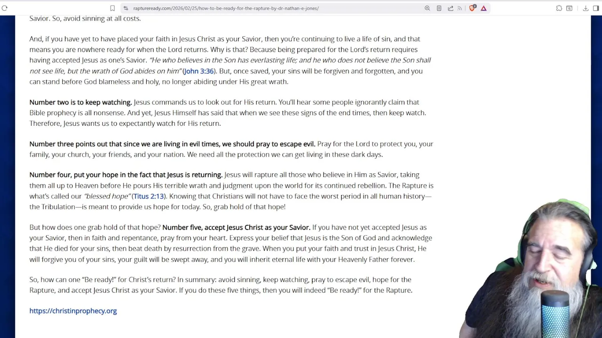Show downloads with the download arrow icon

[x=586, y=8]
